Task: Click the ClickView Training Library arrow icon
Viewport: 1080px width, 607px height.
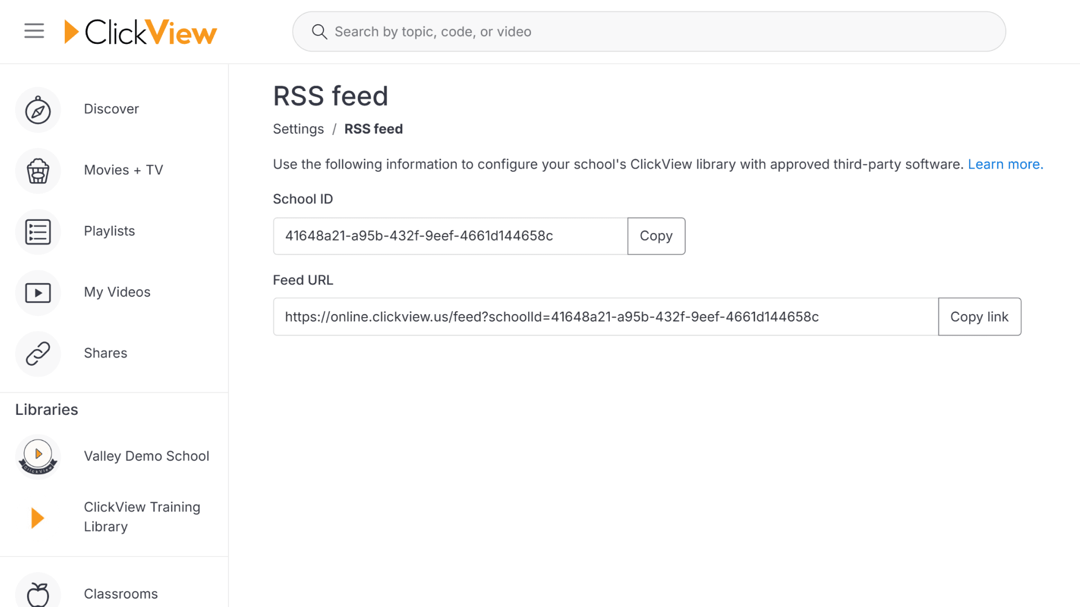Action: point(37,518)
